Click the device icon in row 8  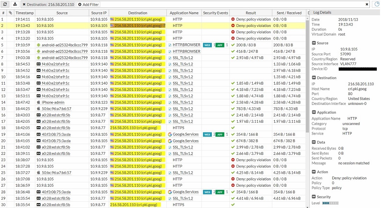point(38,64)
